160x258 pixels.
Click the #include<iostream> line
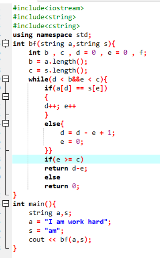click(x=48, y=8)
